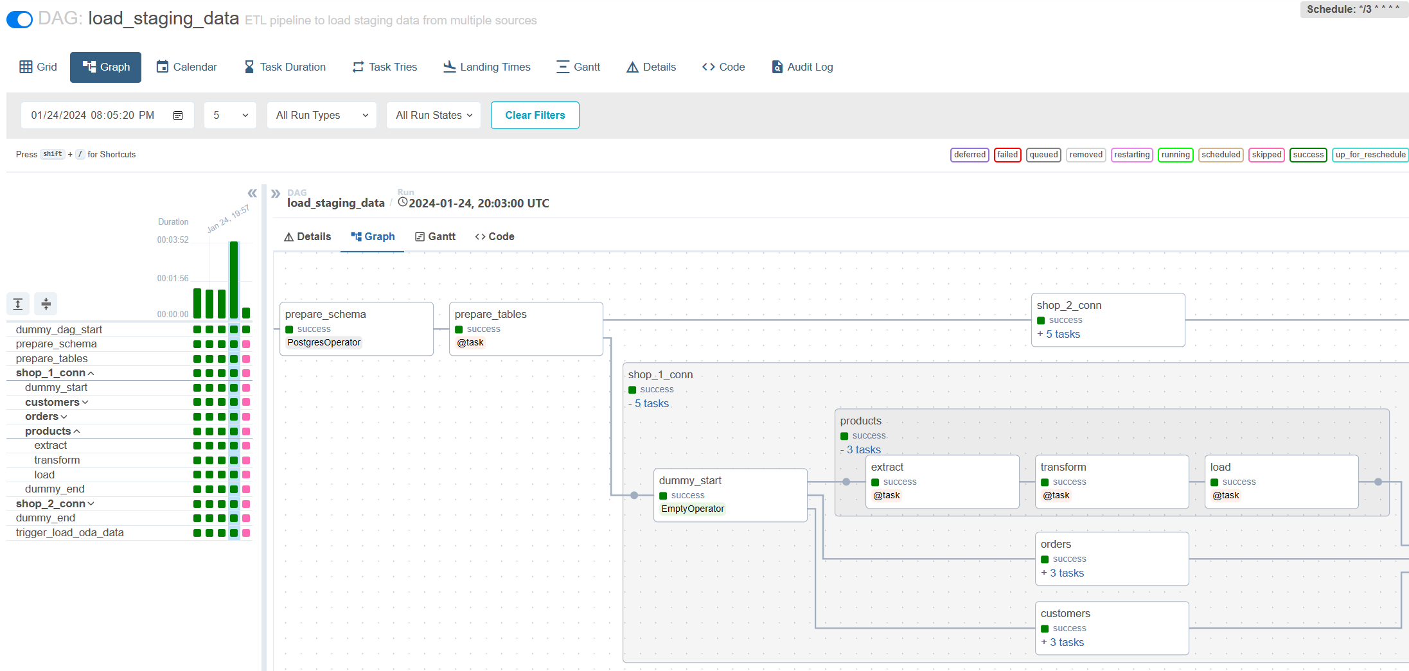Open the Landing Times view
The image size is (1409, 671).
click(x=486, y=67)
